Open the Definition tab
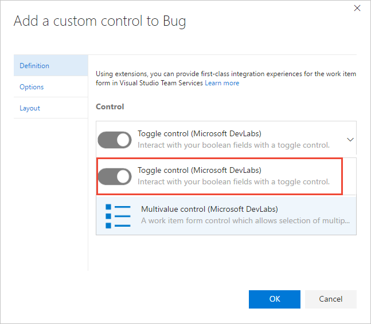The height and width of the screenshot is (324, 371). [x=51, y=66]
